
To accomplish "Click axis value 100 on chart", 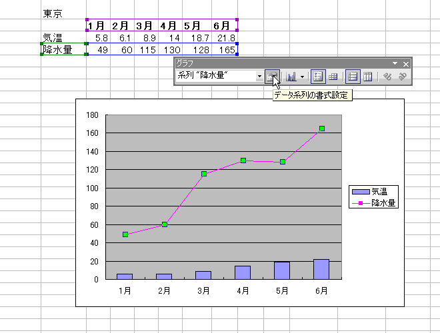I will (92, 188).
